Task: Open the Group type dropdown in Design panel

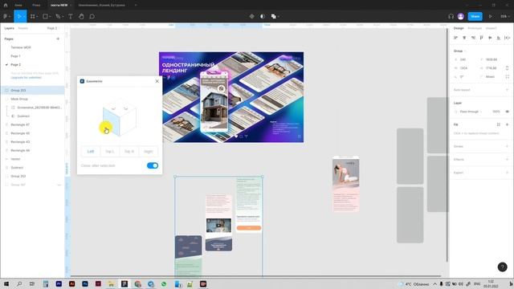Action: pyautogui.click(x=459, y=51)
